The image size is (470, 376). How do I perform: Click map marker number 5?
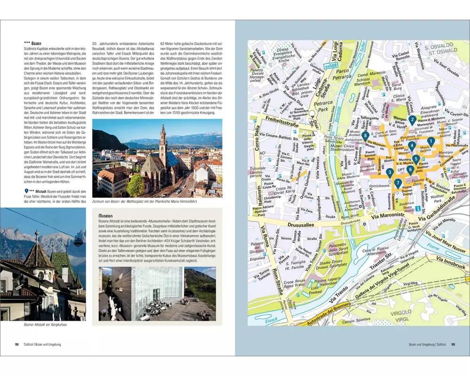(416, 159)
